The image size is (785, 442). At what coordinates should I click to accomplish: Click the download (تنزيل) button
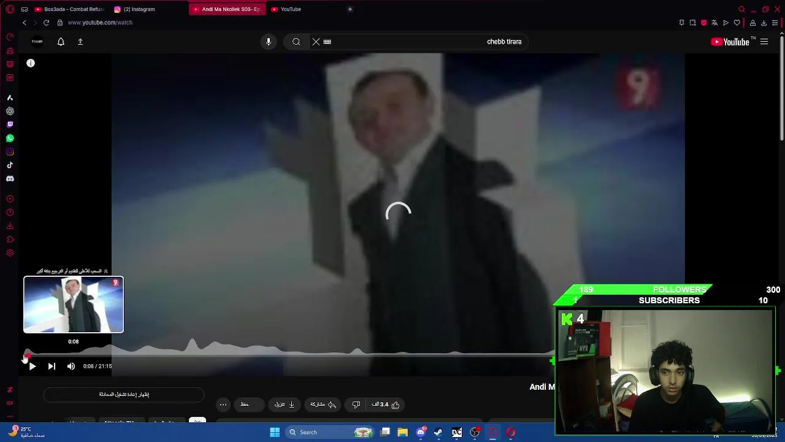pos(284,405)
